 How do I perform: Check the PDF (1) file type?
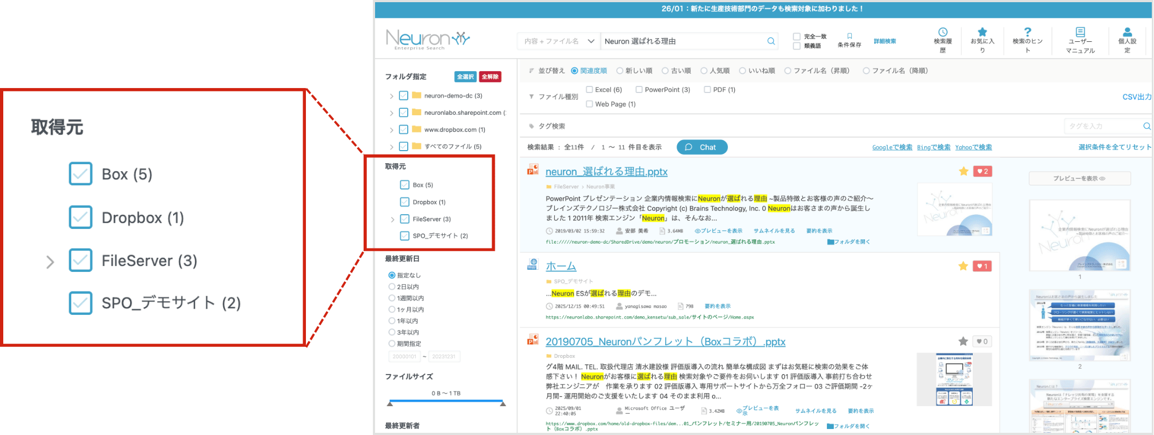coord(708,90)
